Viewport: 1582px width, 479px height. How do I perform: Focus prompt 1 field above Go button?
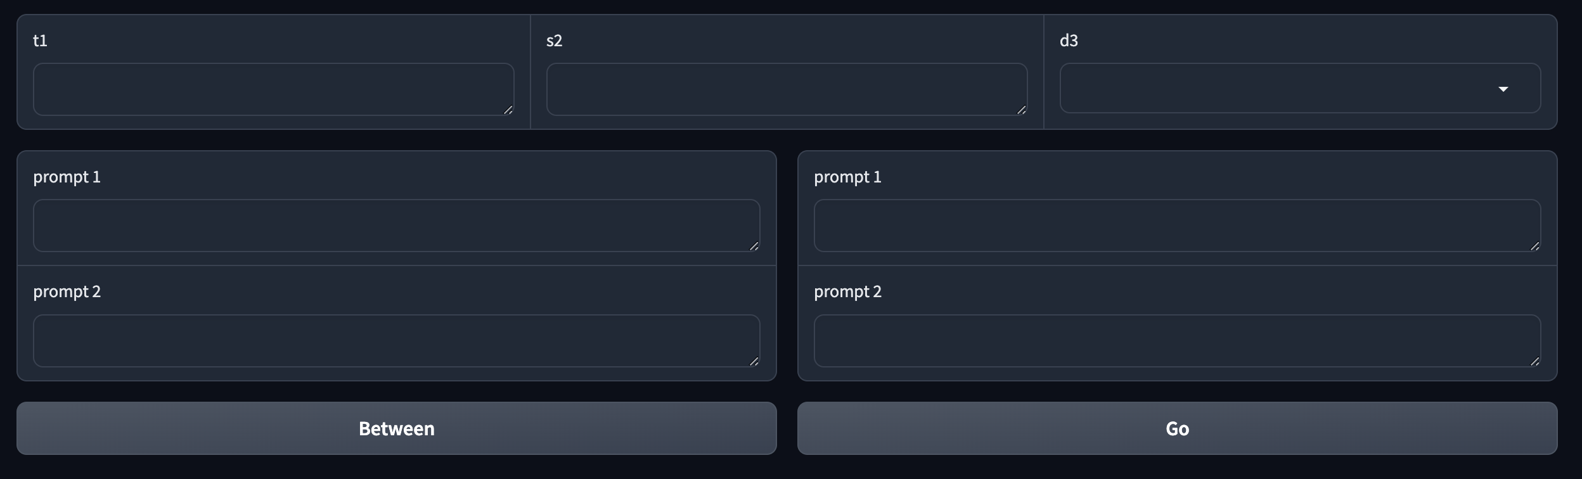1177,226
